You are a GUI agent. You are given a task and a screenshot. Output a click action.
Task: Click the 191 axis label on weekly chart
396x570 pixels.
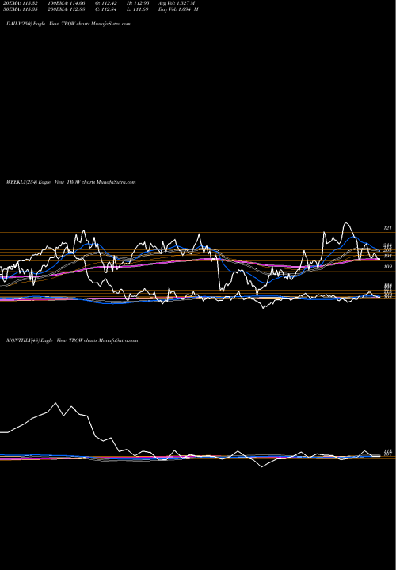[388, 256]
